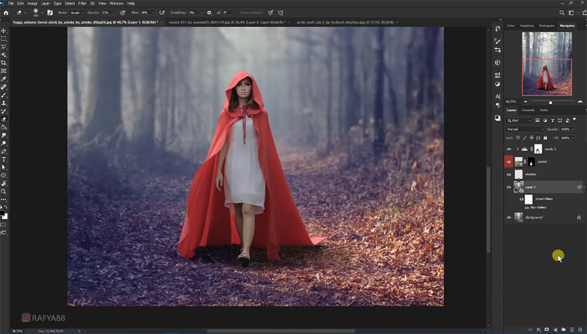Open layer Opacity dropdown in Layers panel
The image size is (587, 334).
point(573,129)
